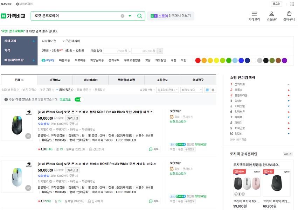The height and width of the screenshot is (210, 298).
Task: Click 톡톡 chat icon for Black mouse
Action: click(154, 149)
